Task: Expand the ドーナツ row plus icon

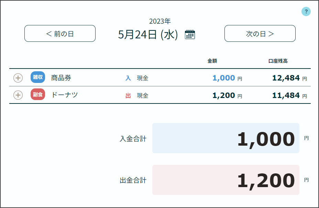Action: (x=18, y=95)
